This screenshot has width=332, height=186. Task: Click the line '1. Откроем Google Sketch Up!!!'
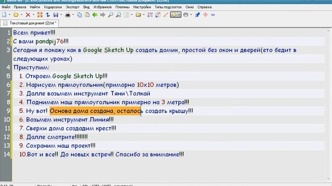(x=63, y=76)
